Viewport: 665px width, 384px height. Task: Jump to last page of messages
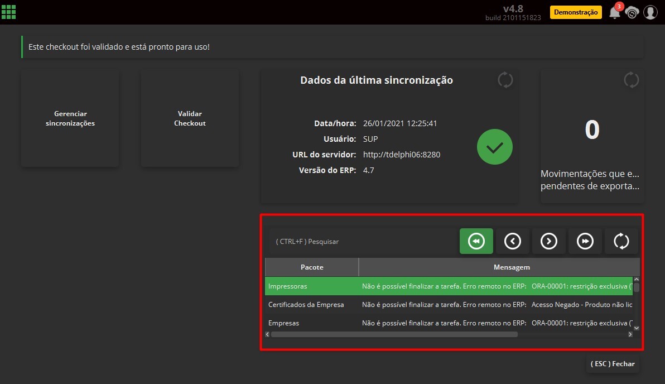585,241
